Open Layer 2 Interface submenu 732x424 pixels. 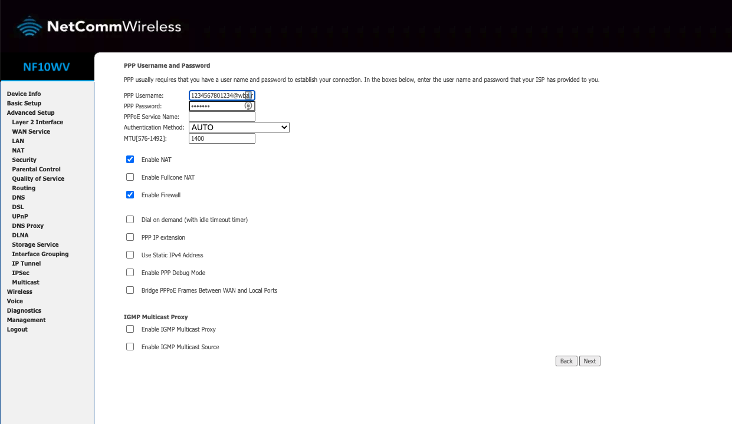(x=38, y=122)
